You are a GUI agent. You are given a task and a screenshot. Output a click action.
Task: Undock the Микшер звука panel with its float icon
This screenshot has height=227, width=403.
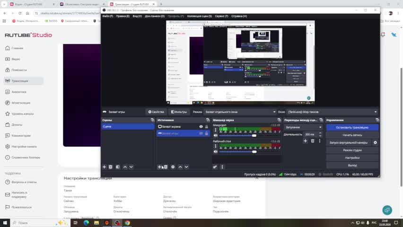279,120
